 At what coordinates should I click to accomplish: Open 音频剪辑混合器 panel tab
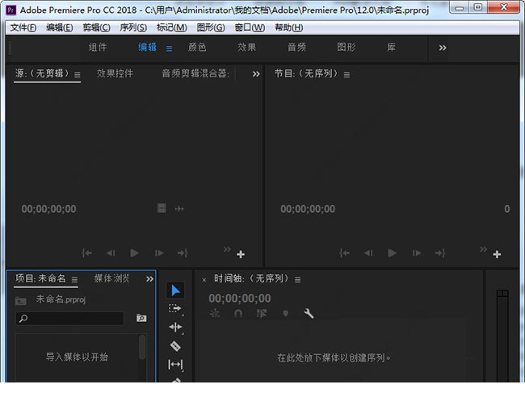click(195, 73)
